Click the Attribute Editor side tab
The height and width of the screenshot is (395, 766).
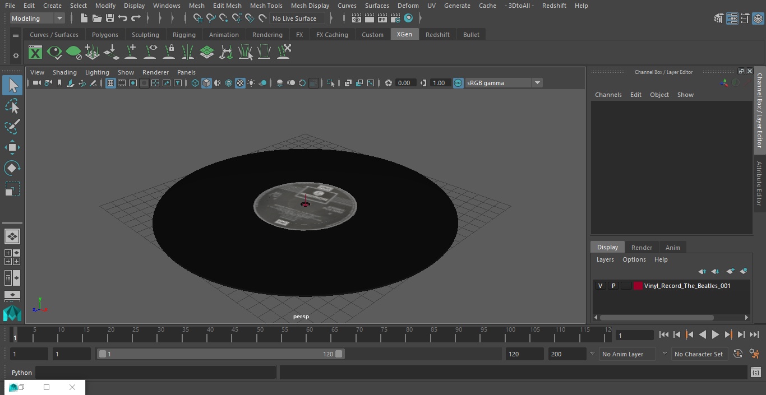tap(759, 183)
